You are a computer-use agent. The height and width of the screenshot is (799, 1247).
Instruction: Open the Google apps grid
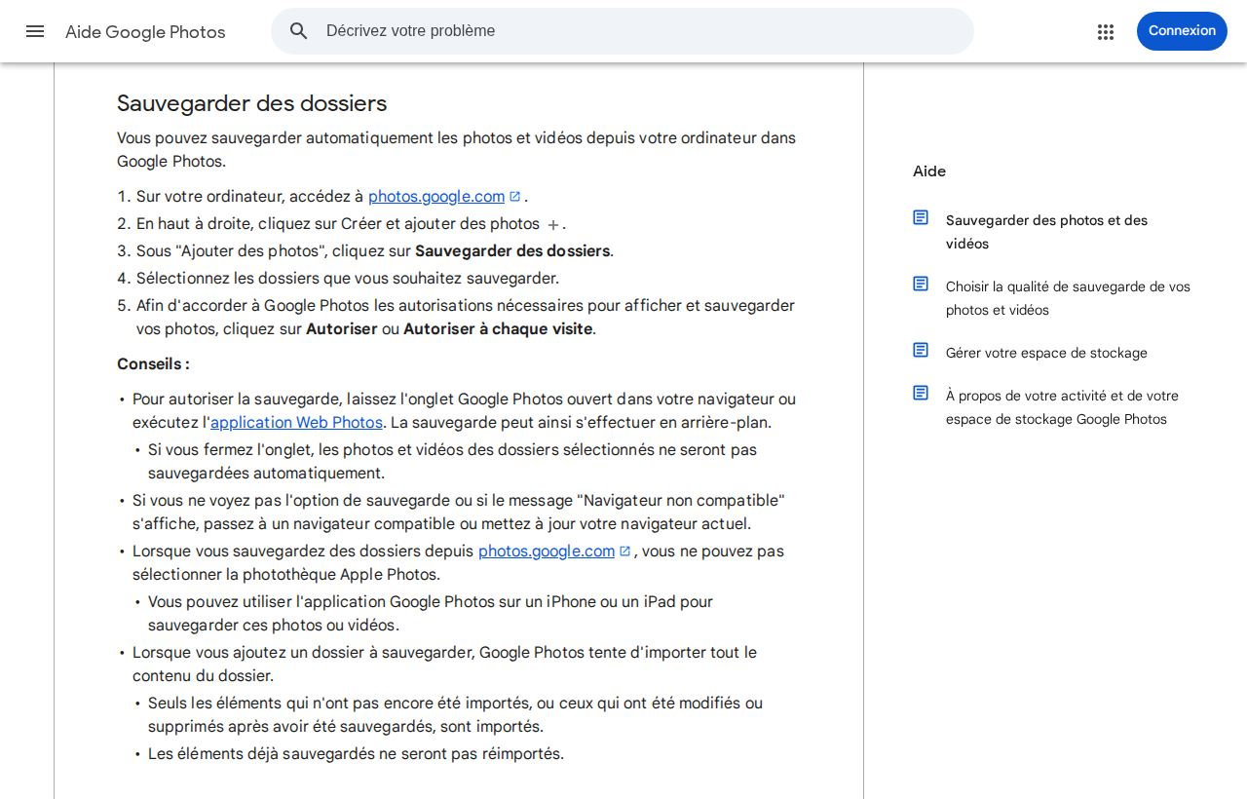1106,31
